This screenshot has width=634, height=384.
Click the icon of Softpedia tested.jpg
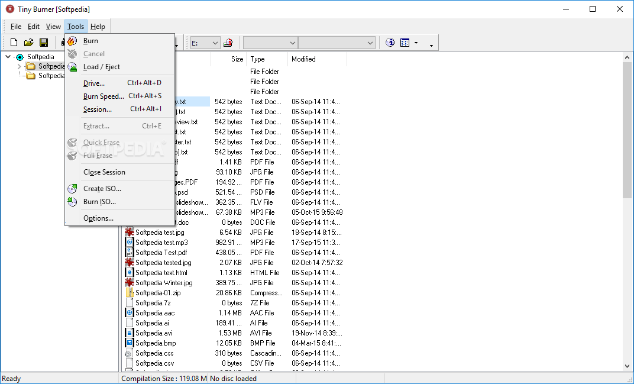tap(130, 263)
